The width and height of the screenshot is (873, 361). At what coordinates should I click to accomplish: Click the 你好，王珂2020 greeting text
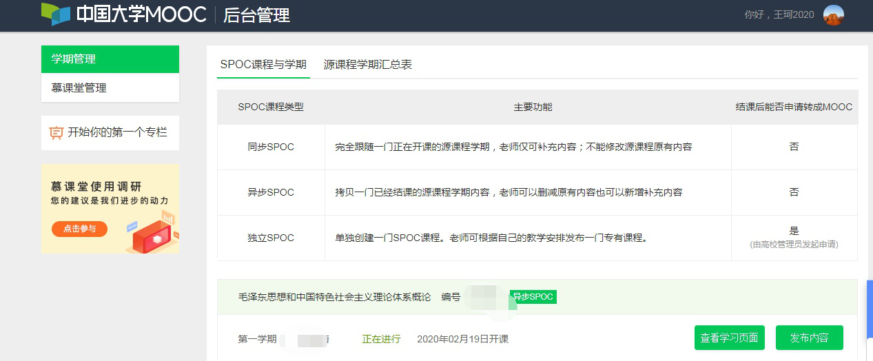tap(779, 15)
